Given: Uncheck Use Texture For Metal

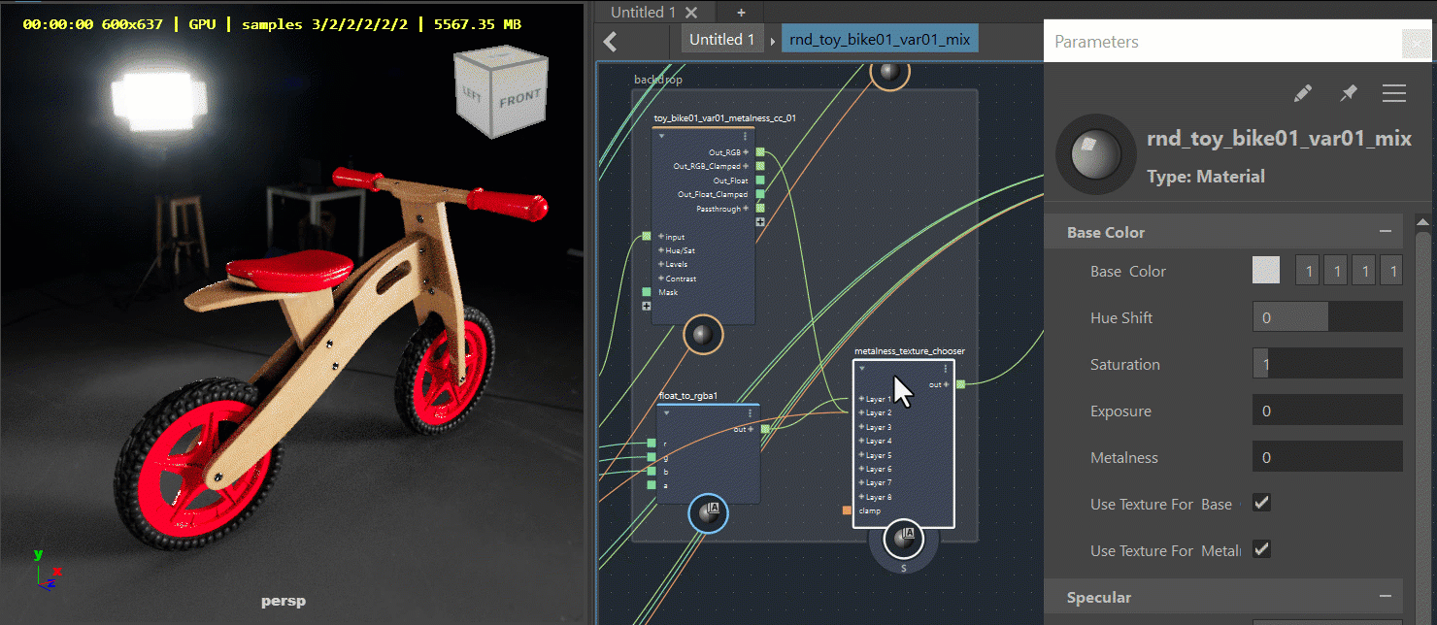Looking at the screenshot, I should pyautogui.click(x=1261, y=549).
